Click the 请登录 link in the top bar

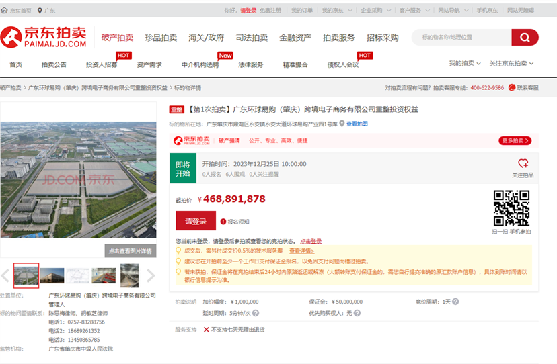tap(248, 10)
